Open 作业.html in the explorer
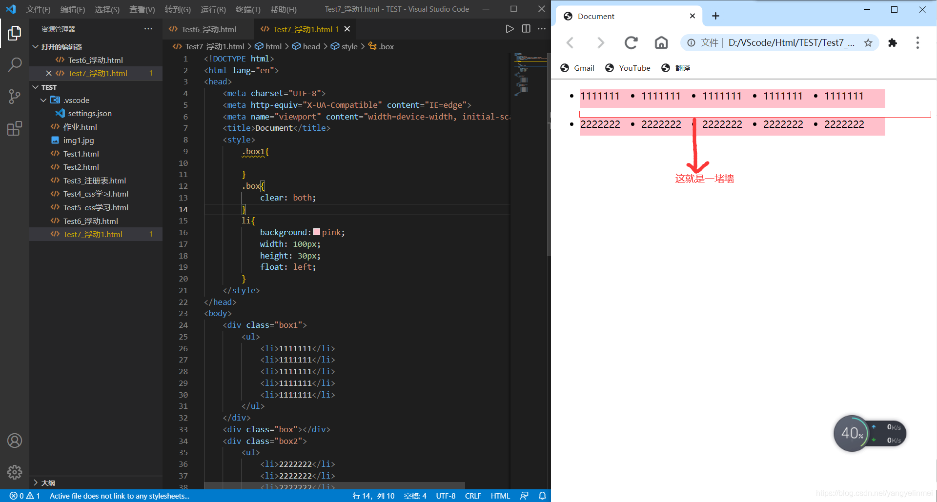The height and width of the screenshot is (502, 937). point(80,127)
